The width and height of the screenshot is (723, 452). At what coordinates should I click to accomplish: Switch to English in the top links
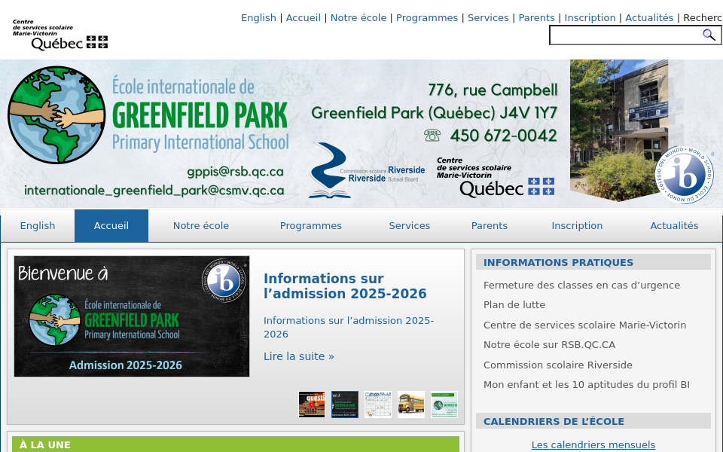(258, 18)
